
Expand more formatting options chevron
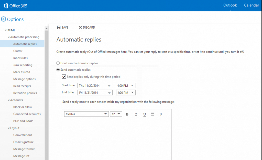coord(161,114)
